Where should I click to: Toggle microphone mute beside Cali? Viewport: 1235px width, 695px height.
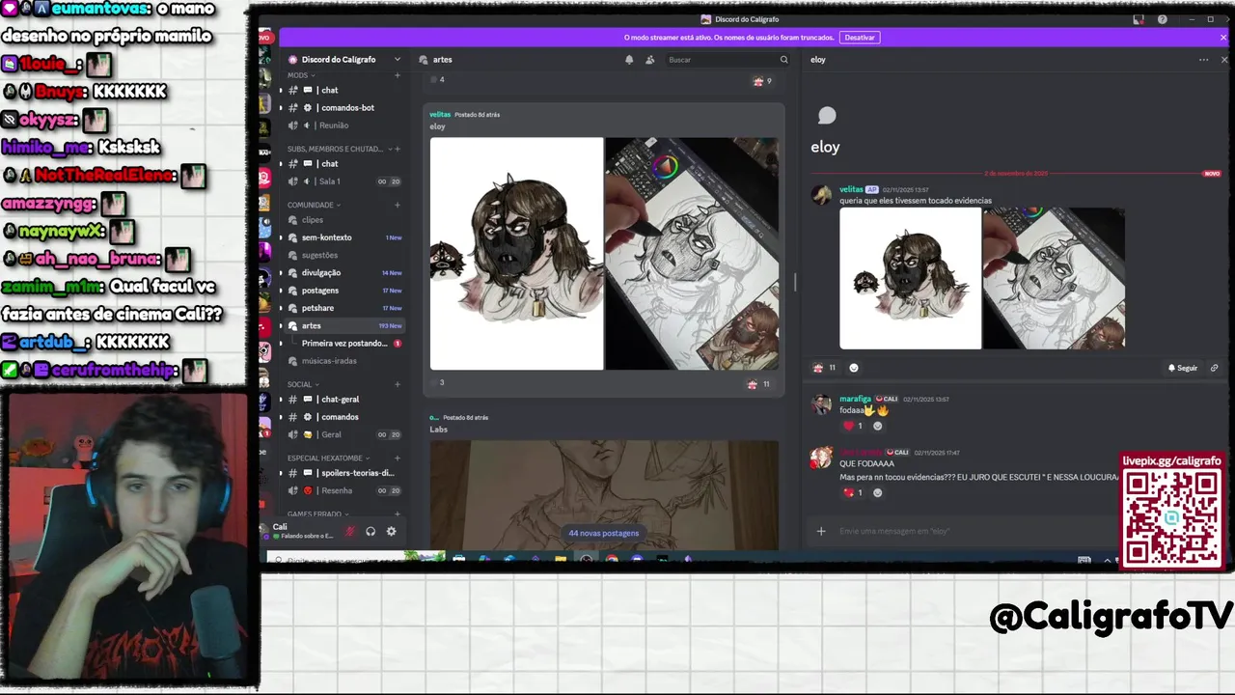click(350, 531)
